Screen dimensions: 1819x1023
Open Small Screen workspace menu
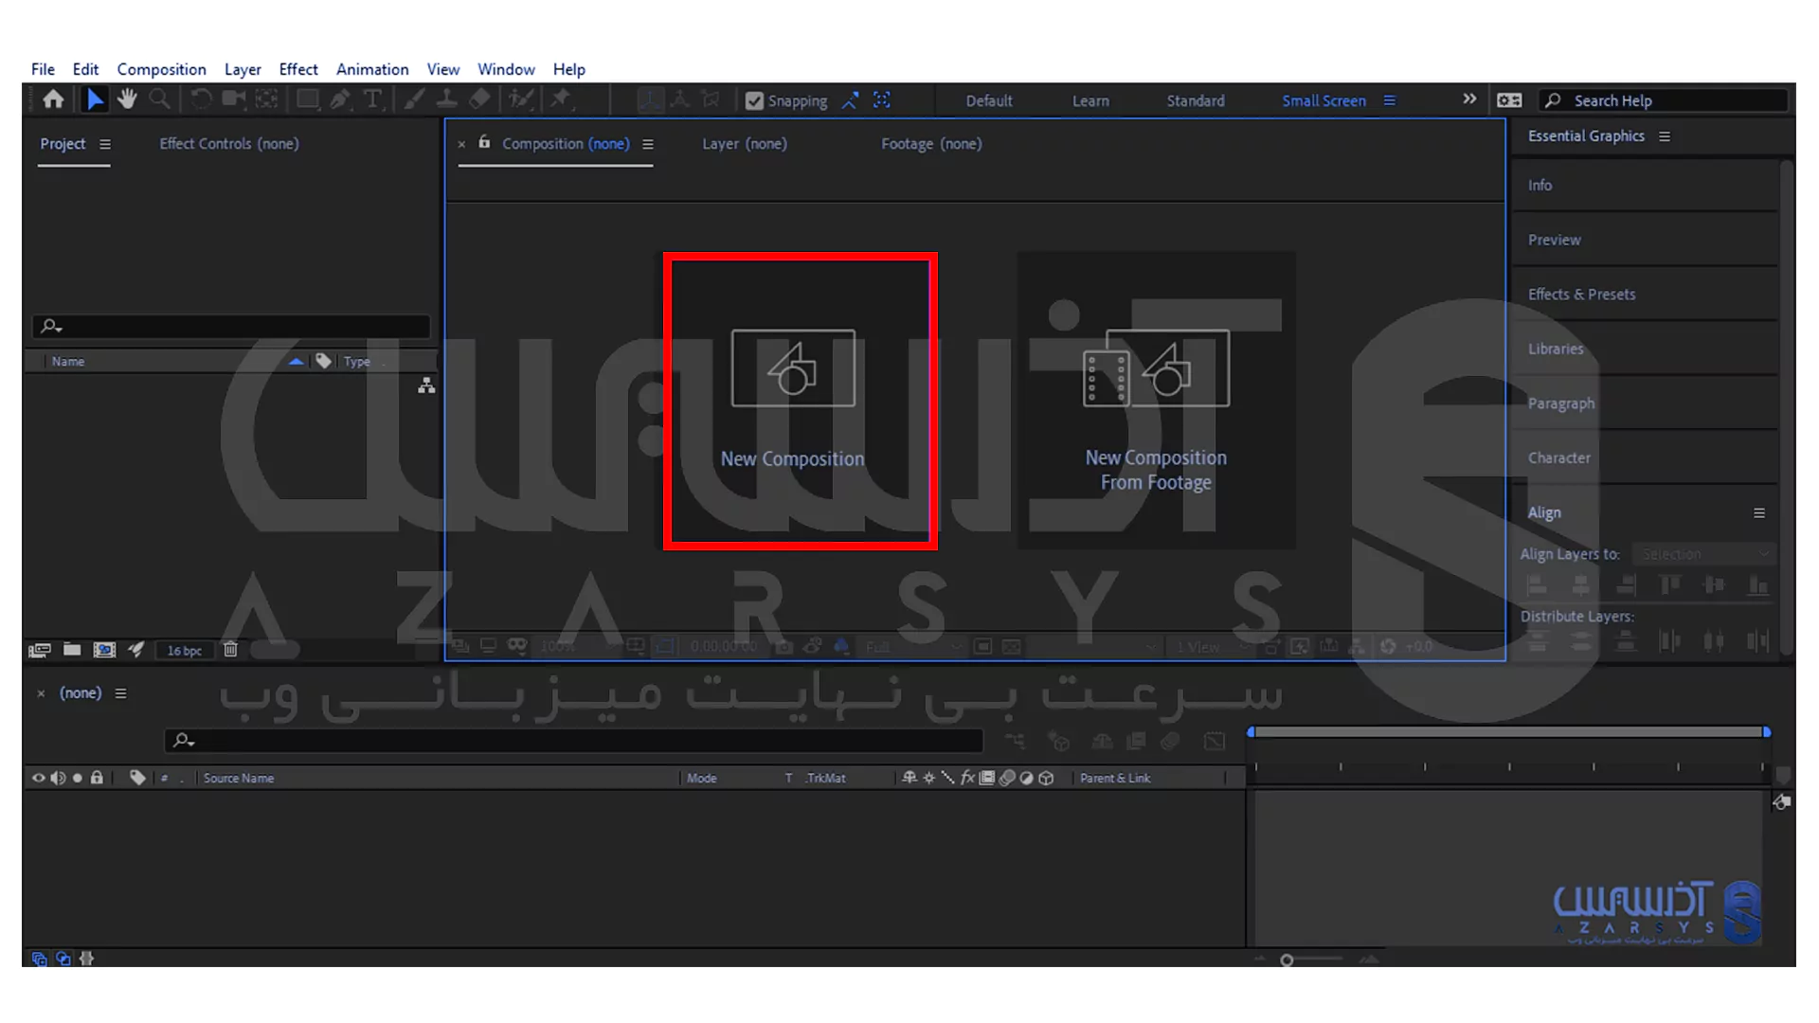(1390, 100)
